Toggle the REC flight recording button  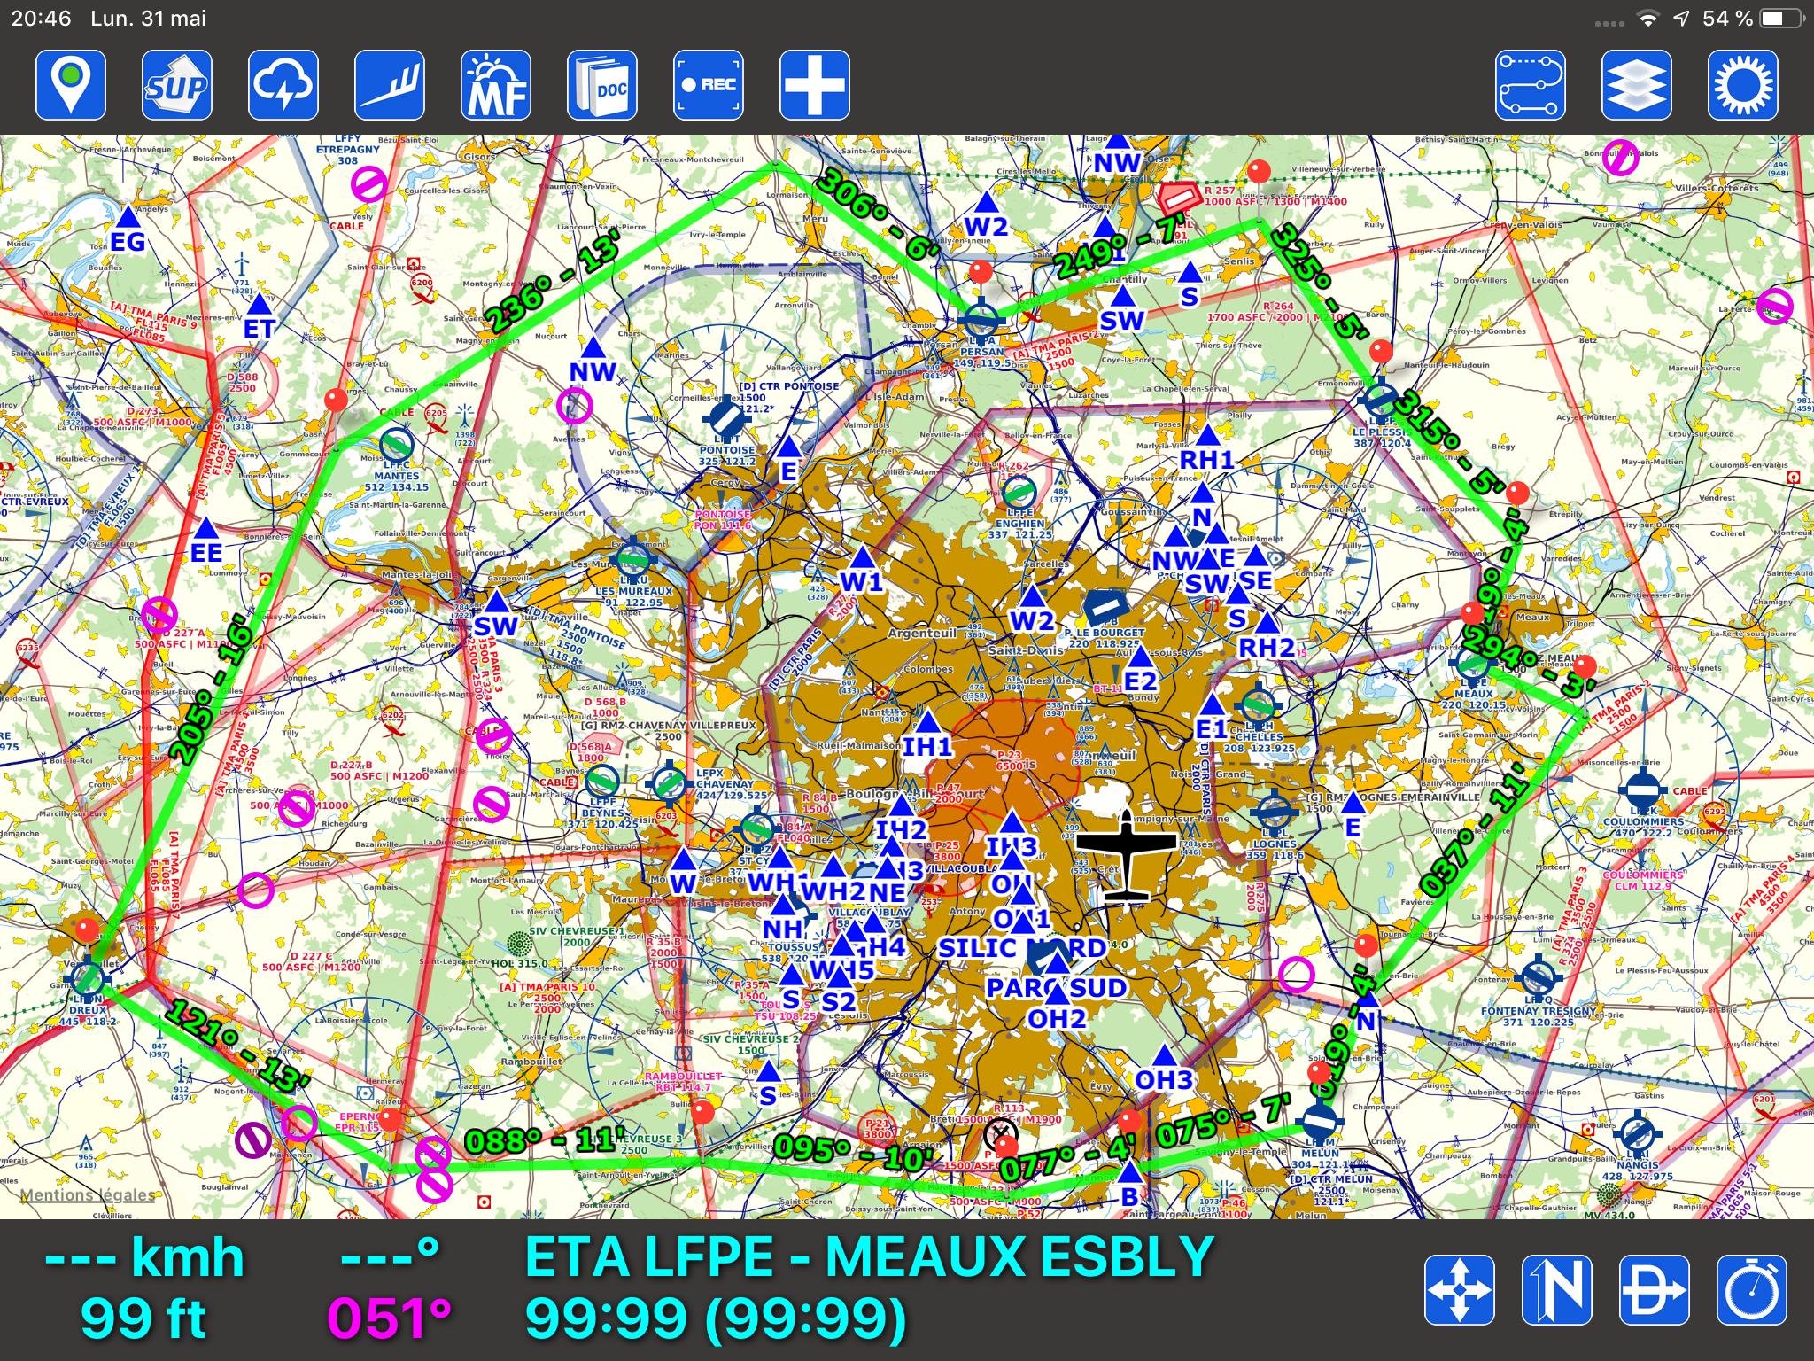point(709,85)
